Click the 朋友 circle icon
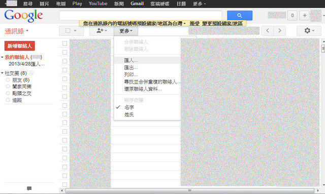325x194 pixels. coord(8,80)
